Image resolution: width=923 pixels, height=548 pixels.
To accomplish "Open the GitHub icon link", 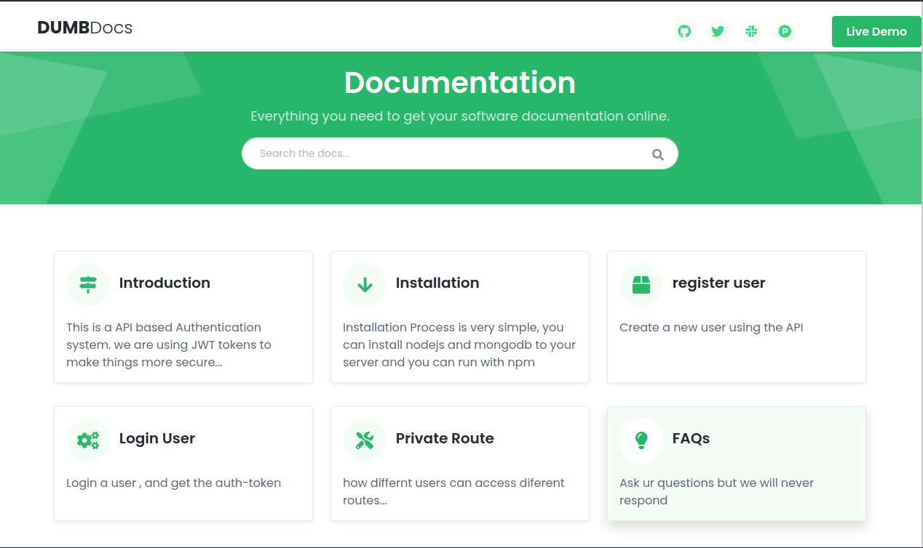I will (x=684, y=31).
